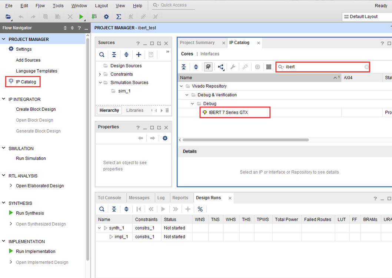The image size is (392, 278).
Task: Collapse all in Design Runs toolbar
Action: [114, 209]
